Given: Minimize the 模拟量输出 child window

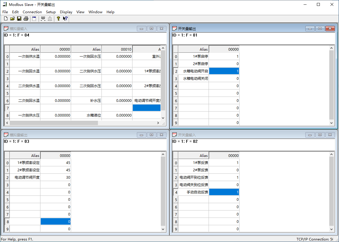Looking at the screenshot, I should [141, 135].
